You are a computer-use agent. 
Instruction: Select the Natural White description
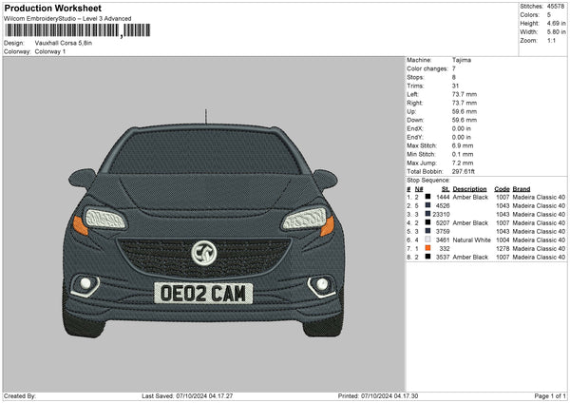pyautogui.click(x=471, y=240)
